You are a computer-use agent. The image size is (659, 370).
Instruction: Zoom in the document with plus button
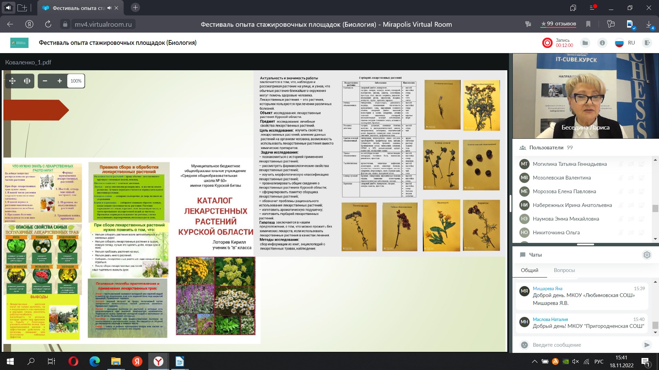click(59, 81)
